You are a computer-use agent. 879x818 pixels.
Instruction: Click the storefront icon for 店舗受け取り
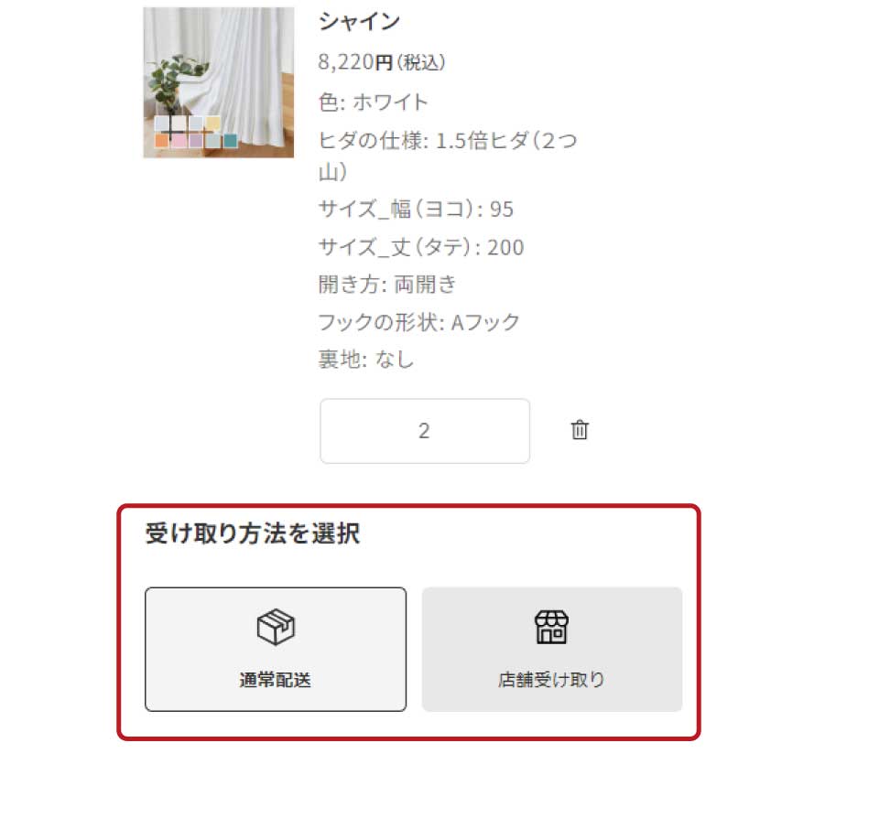click(x=551, y=627)
